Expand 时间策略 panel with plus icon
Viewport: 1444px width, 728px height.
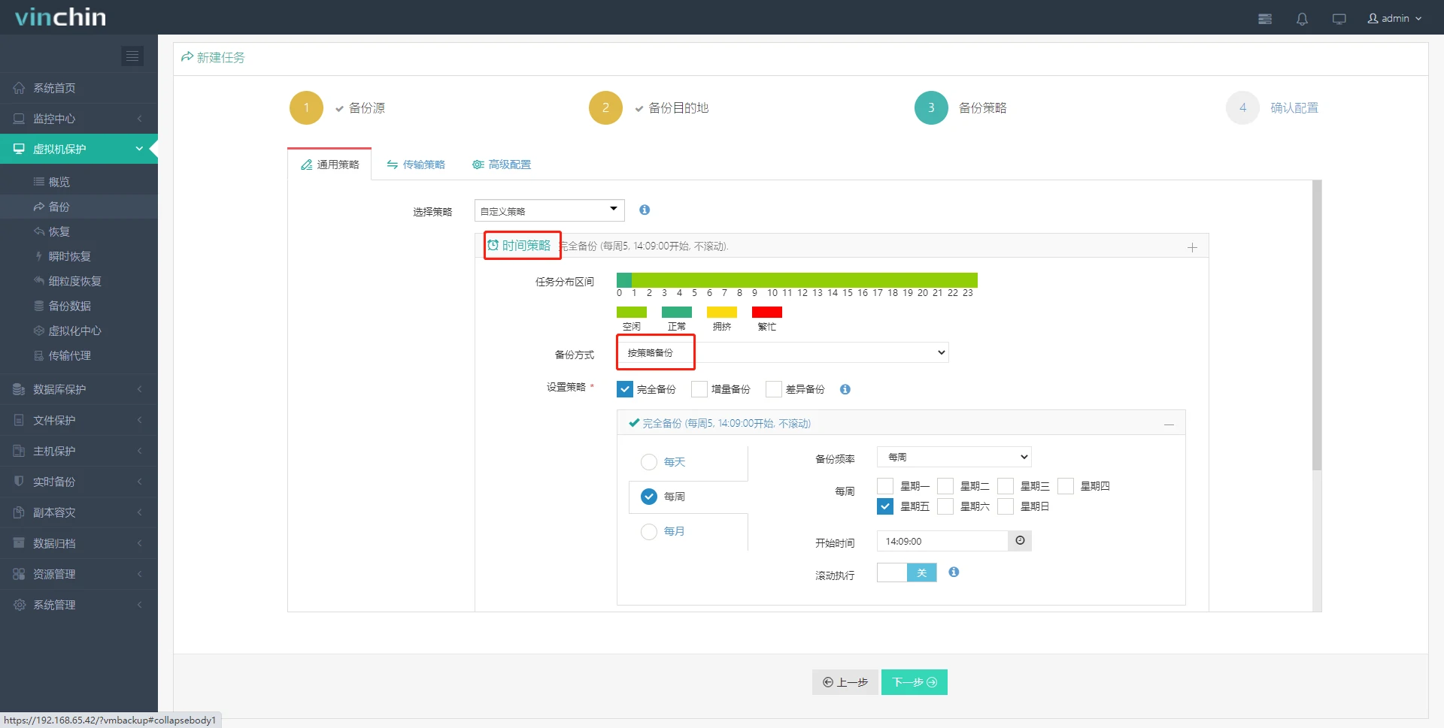tap(1192, 247)
